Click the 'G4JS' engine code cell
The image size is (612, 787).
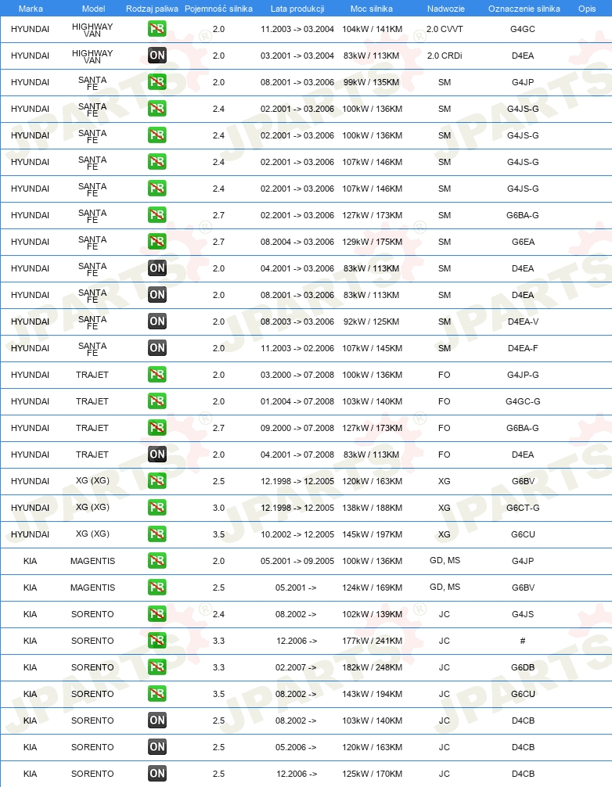tap(523, 614)
